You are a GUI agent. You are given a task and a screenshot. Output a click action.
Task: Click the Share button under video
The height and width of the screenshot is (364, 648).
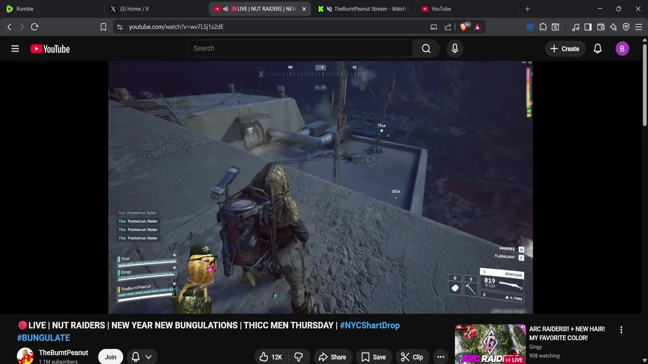pyautogui.click(x=332, y=357)
